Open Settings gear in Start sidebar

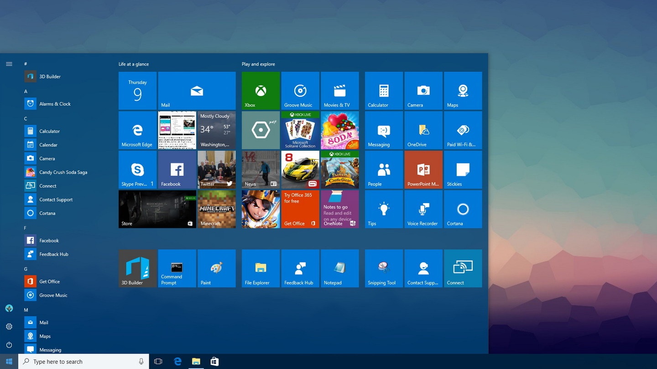pos(9,327)
